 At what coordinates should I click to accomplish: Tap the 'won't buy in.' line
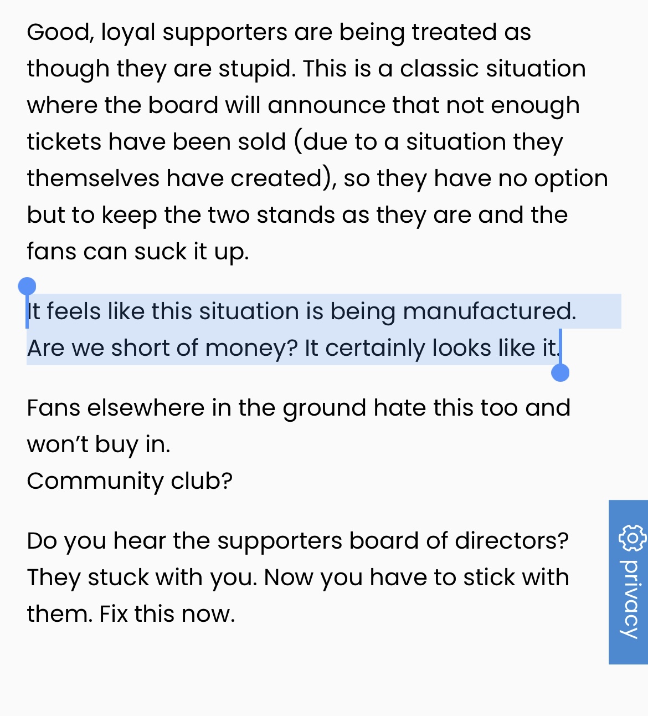click(x=99, y=444)
